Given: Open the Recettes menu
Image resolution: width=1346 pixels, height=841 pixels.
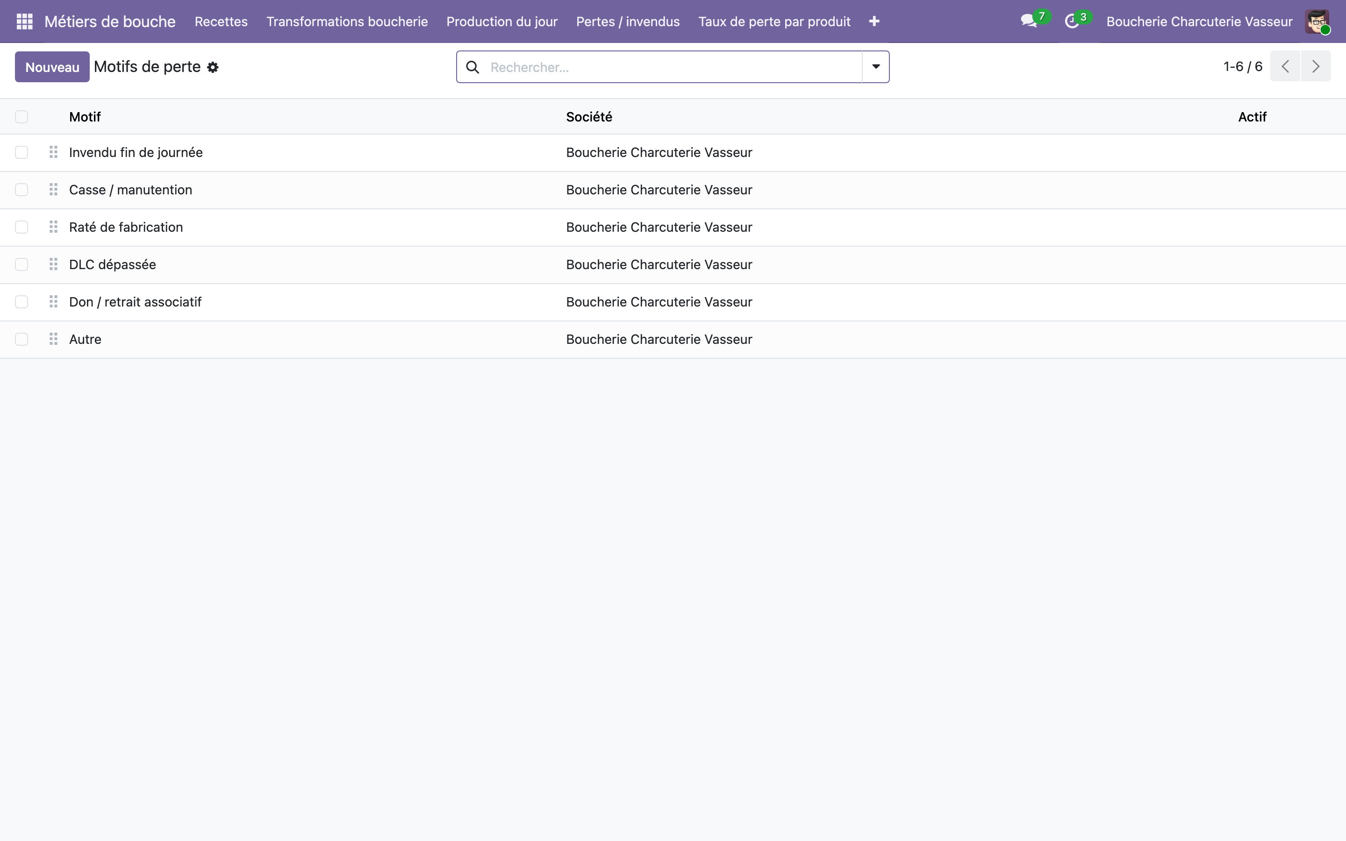Looking at the screenshot, I should tap(221, 21).
